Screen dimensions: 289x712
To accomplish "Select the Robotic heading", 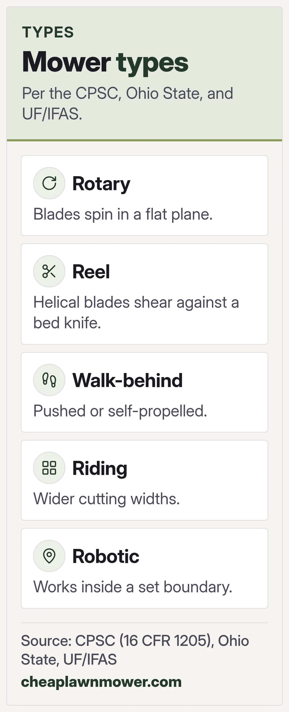I will (x=106, y=556).
